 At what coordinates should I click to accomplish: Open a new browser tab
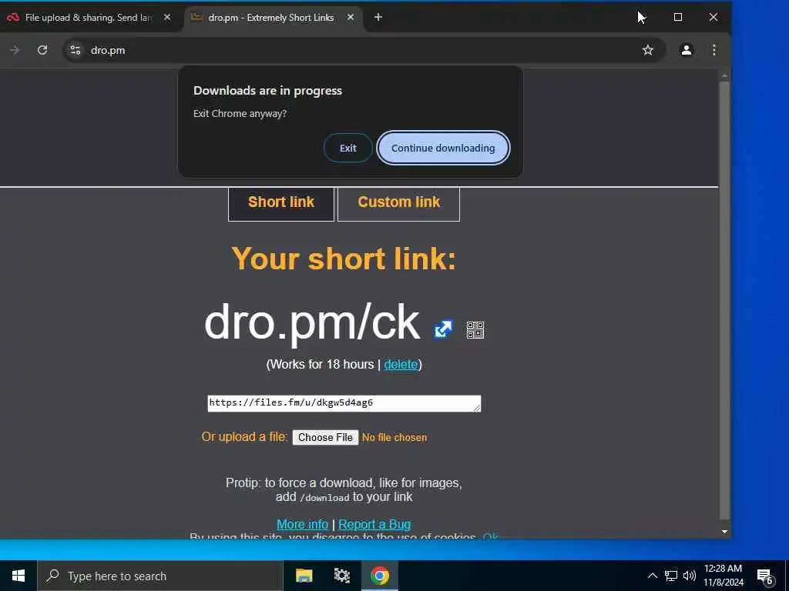tap(378, 18)
